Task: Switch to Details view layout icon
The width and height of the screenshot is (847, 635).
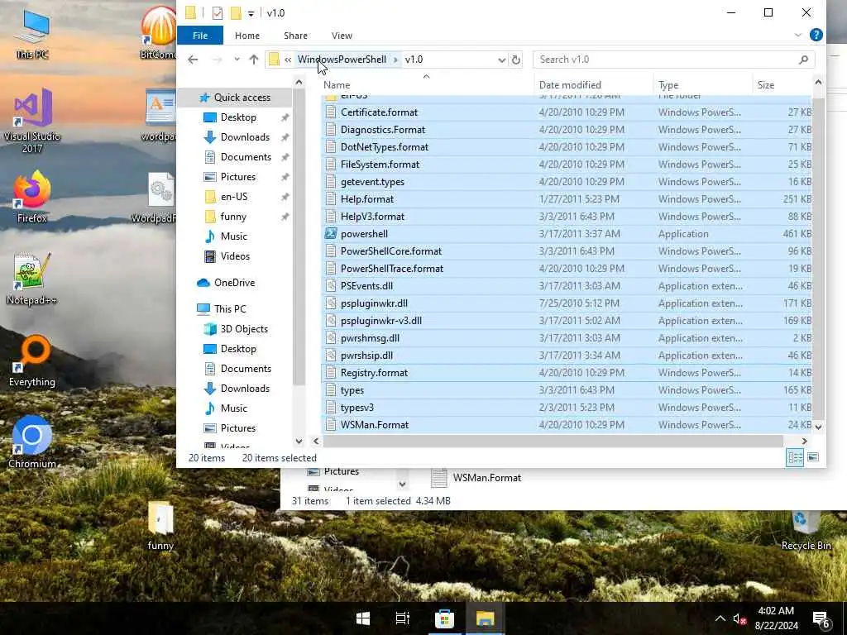Action: tap(795, 458)
